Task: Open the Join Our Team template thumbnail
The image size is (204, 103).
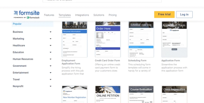Action: (75, 39)
